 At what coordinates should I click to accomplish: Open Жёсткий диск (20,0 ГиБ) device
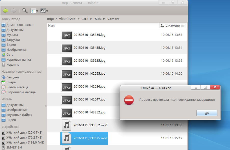click(x=22, y=133)
